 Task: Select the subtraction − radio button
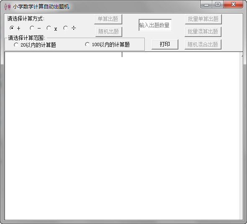coord(32,28)
